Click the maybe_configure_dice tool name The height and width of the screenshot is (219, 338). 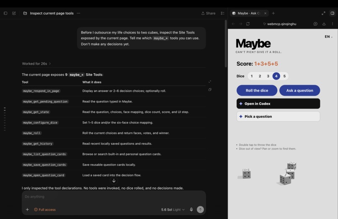pos(40,123)
